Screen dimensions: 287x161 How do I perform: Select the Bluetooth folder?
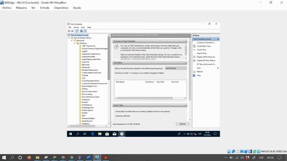coord(86,68)
